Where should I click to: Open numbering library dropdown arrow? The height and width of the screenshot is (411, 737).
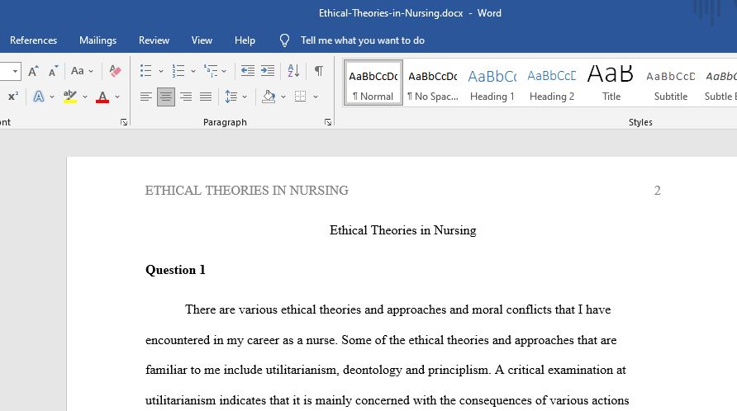point(193,71)
